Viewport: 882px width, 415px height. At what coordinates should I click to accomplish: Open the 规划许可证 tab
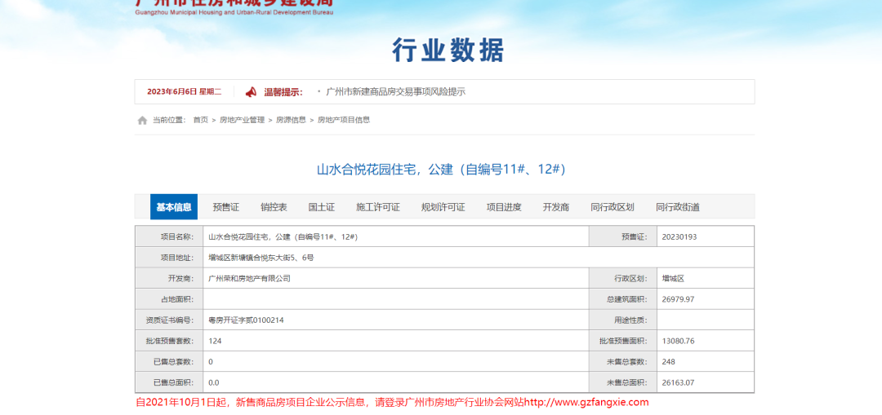coord(443,206)
